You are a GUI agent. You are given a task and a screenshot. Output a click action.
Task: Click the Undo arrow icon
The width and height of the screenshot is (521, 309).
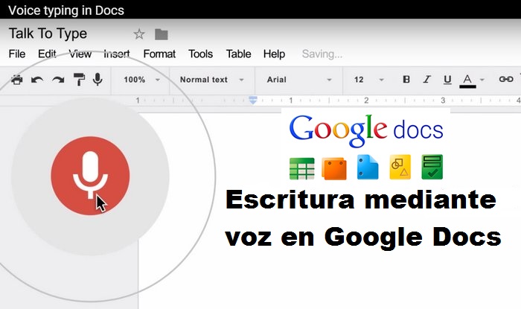(37, 80)
